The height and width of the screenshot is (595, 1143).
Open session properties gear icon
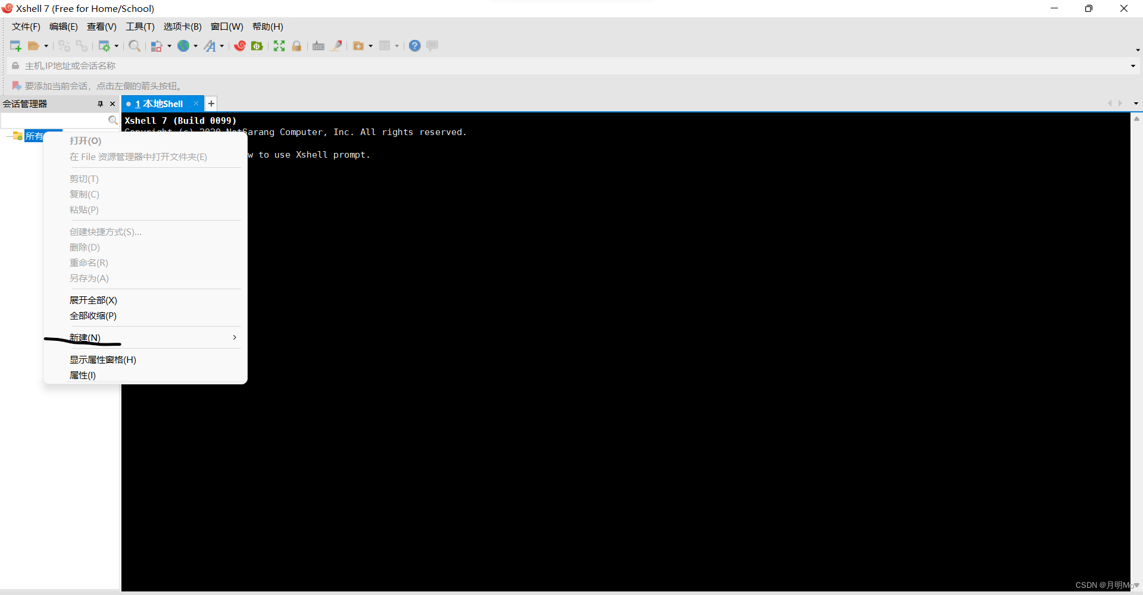[104, 46]
